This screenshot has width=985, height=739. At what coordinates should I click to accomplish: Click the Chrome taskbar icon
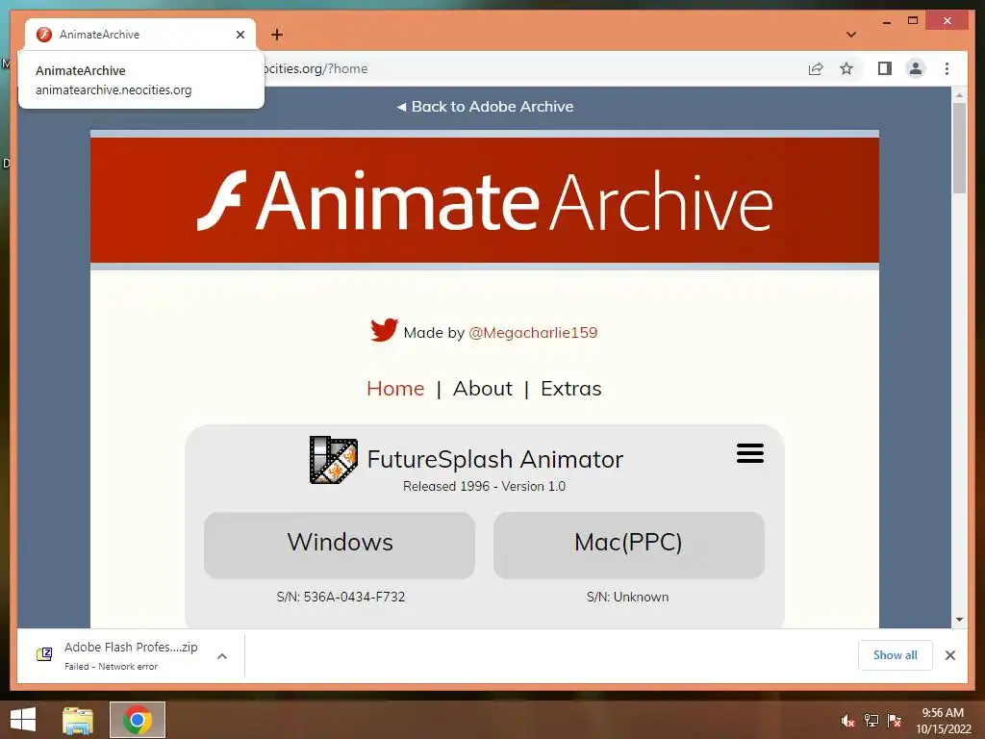(138, 720)
